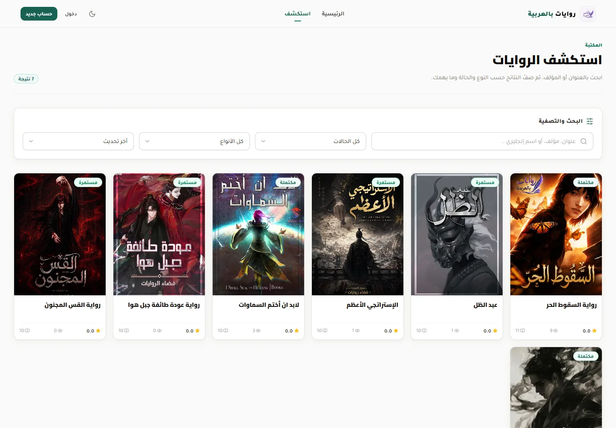Click star rating icon on الإستراتجي الأعظم card
Viewport: 616px width, 428px height.
[396, 331]
